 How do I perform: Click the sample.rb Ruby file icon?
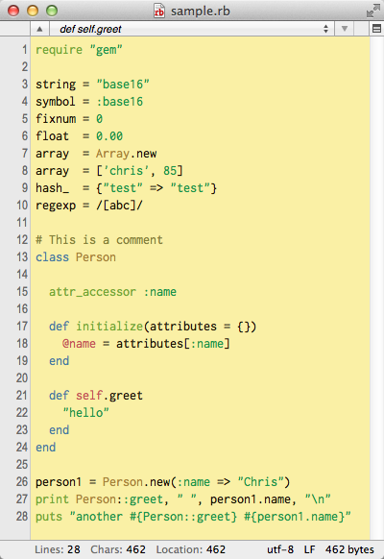158,12
